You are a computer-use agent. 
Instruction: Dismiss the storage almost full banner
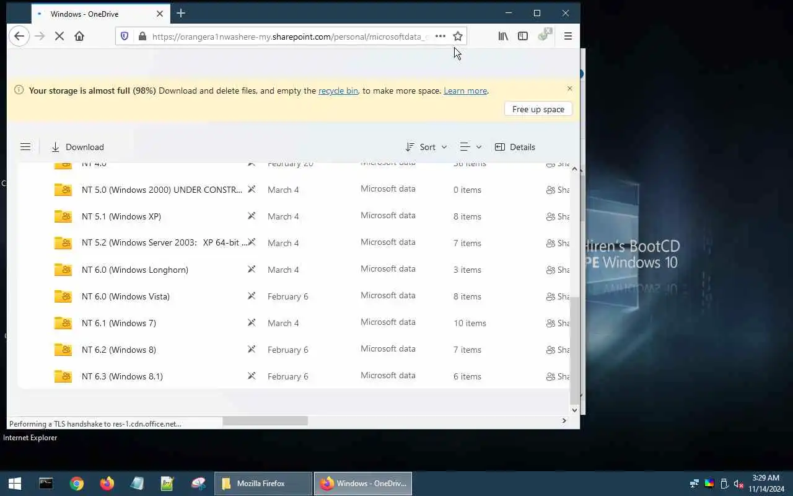[569, 89]
